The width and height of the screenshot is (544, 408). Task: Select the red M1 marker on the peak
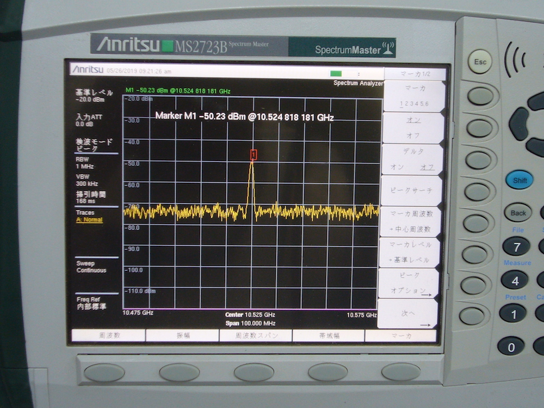pos(253,154)
